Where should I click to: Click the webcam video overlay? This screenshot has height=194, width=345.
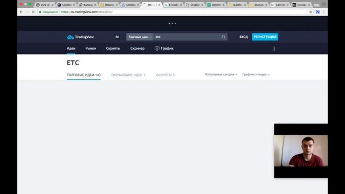coord(301,151)
